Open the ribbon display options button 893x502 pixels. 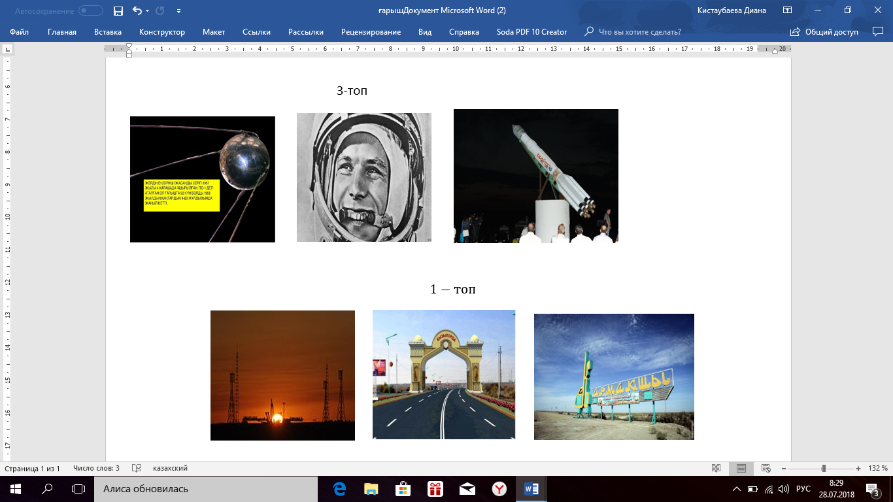788,10
